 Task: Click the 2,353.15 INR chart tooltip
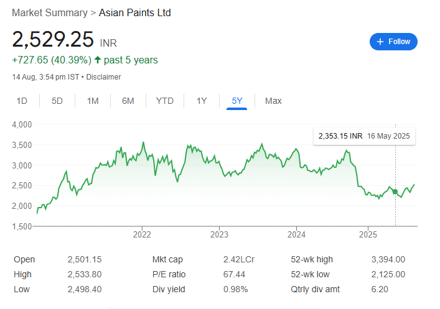(x=364, y=136)
